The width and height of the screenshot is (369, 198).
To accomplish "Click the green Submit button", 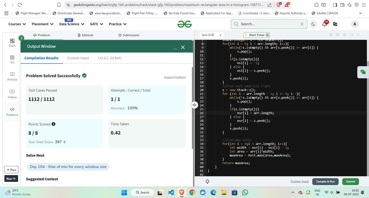I will pos(351,181).
